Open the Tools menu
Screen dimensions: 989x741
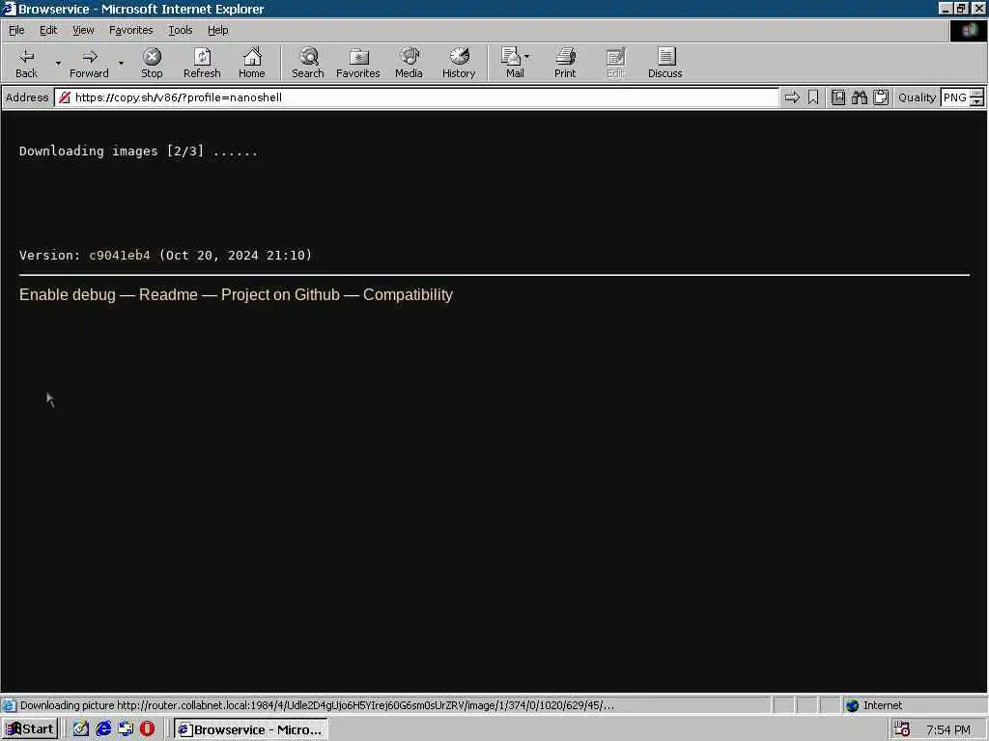pos(180,30)
